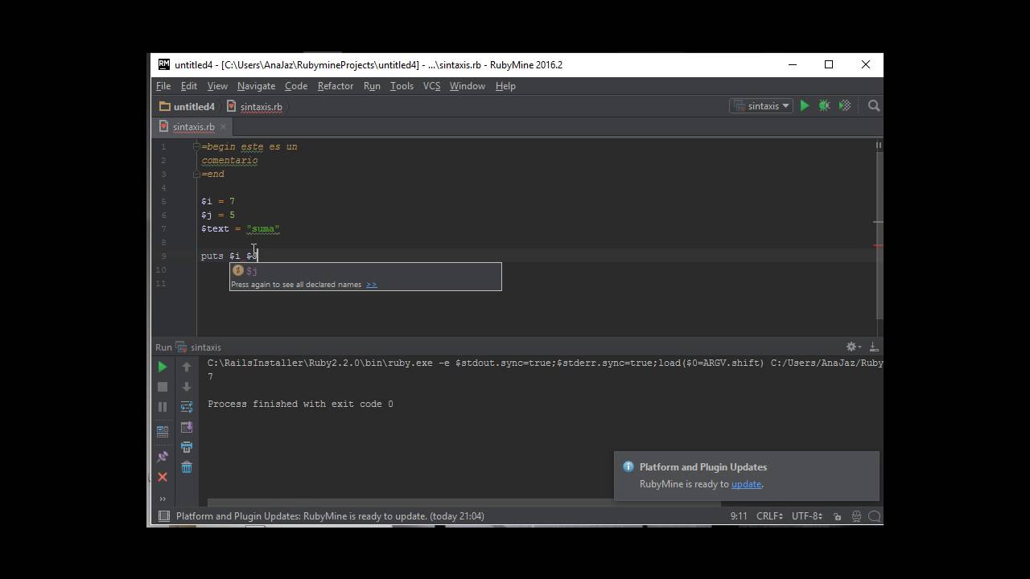Hide the Run tool window

[874, 347]
